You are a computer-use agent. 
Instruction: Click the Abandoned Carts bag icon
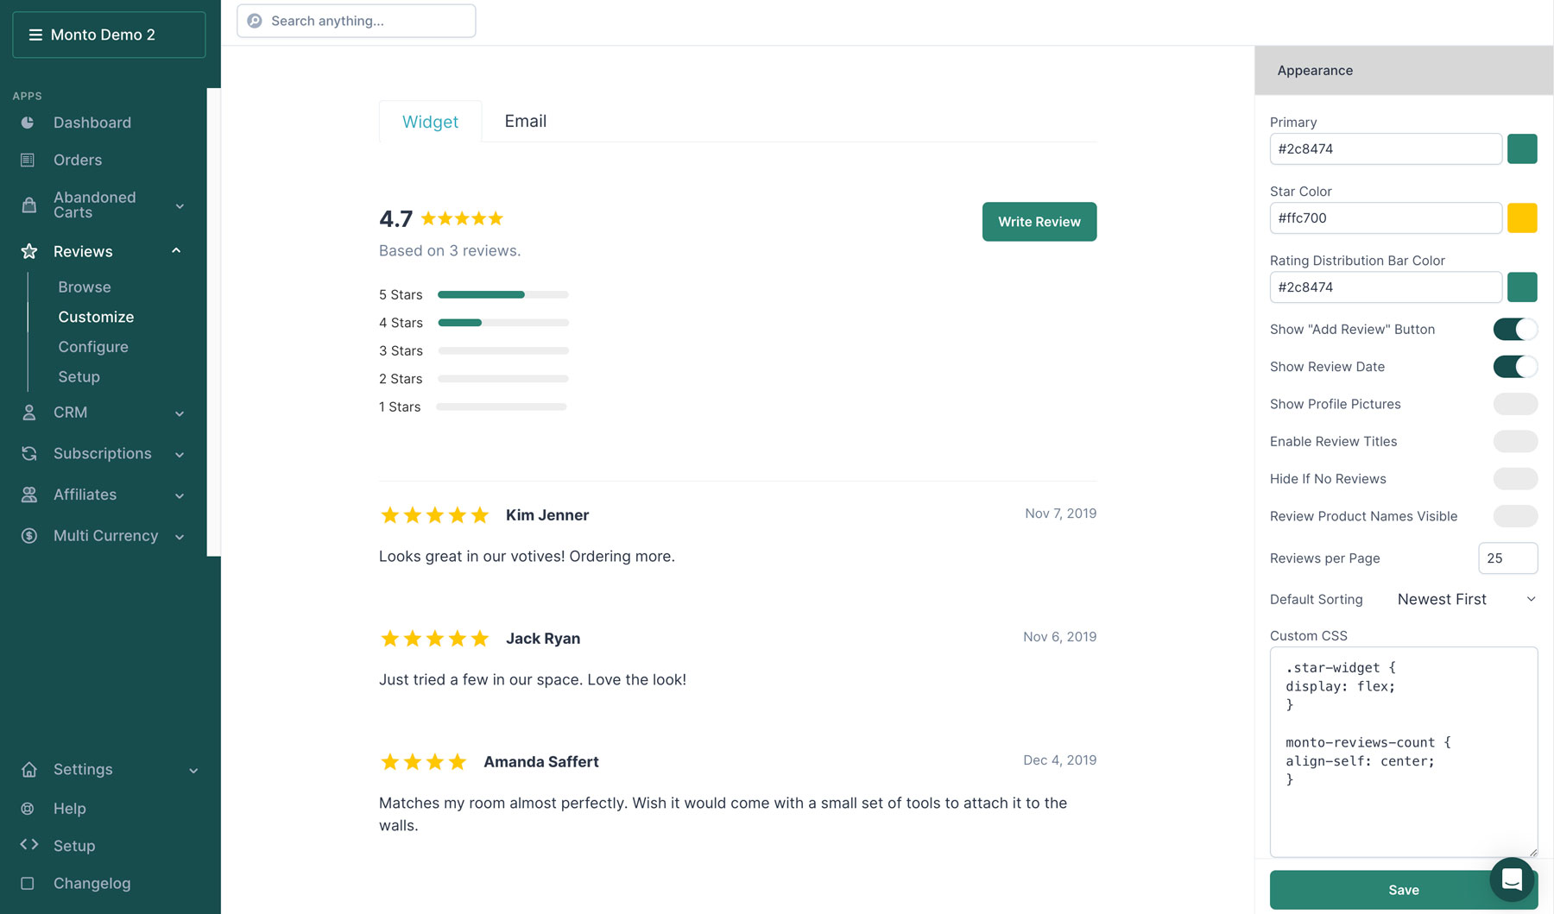pyautogui.click(x=28, y=205)
